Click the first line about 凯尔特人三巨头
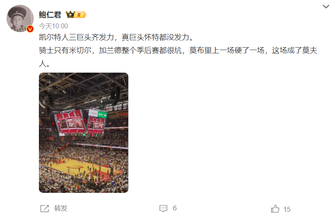This screenshot has width=335, height=215. [x=116, y=37]
